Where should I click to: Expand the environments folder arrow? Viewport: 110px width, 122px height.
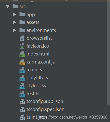pos(15,30)
